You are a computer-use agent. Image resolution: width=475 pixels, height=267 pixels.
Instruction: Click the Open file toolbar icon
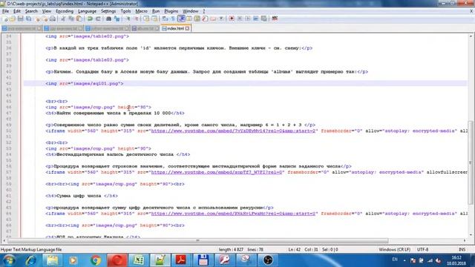13,19
